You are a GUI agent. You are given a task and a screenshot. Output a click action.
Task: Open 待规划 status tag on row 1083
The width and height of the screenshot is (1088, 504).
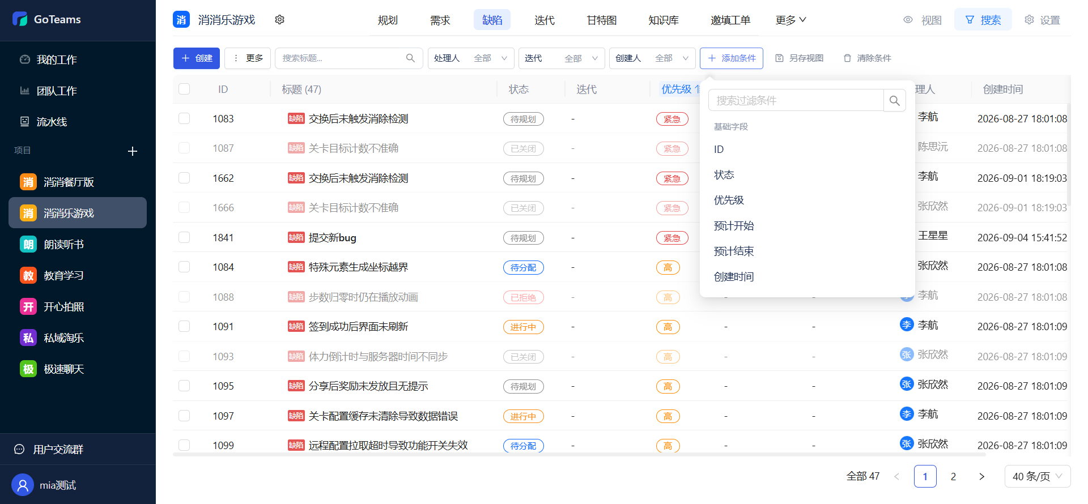(524, 119)
